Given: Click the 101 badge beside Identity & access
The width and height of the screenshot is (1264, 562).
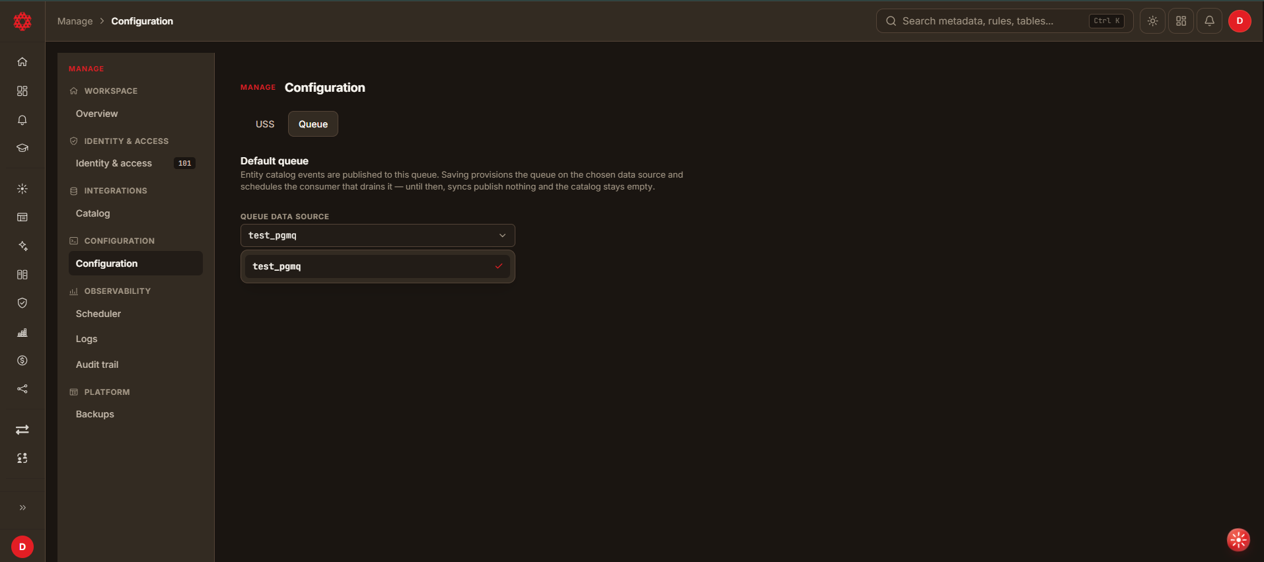Looking at the screenshot, I should click(184, 163).
